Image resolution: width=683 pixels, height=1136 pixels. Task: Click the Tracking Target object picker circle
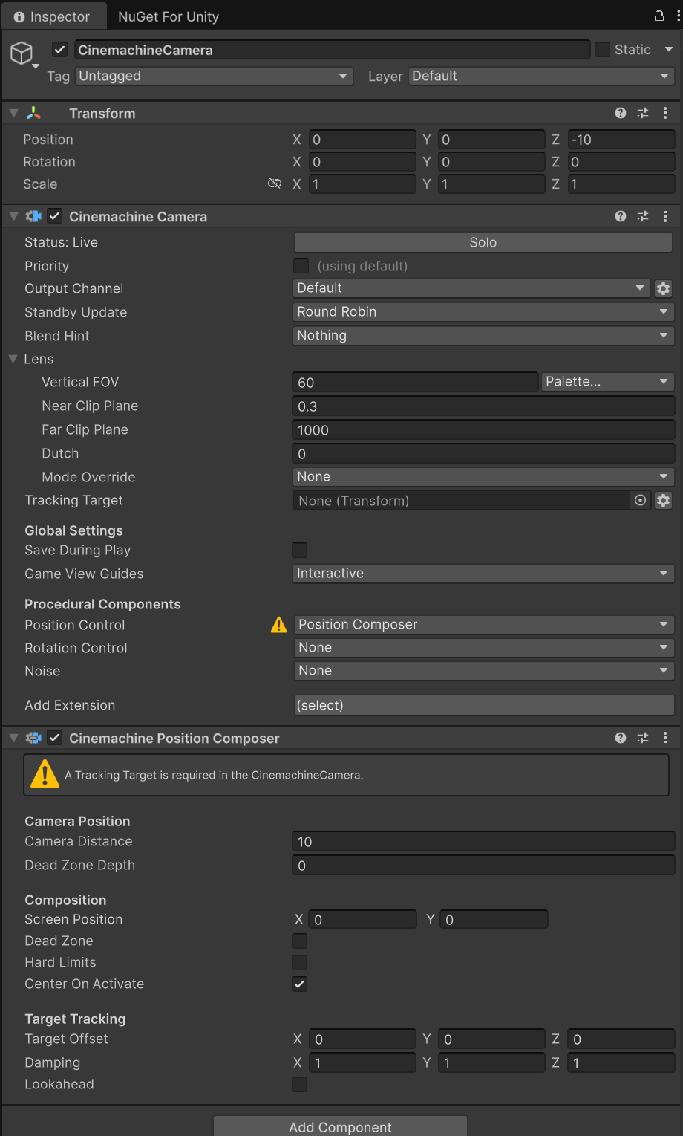tap(640, 501)
